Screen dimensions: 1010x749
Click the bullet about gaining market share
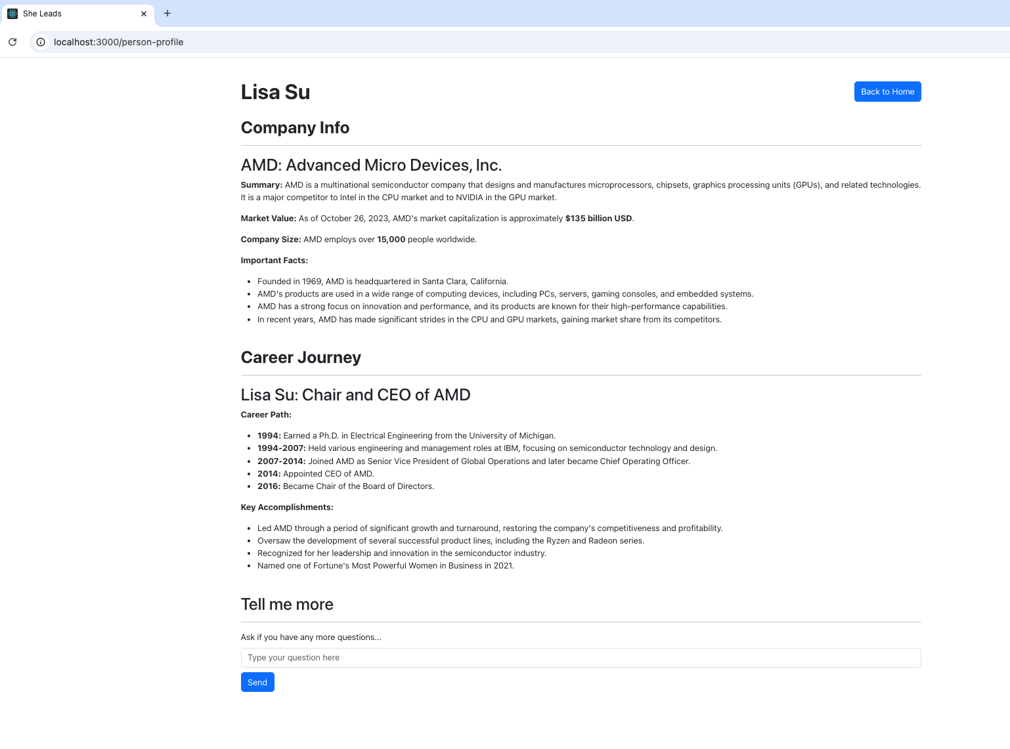click(x=489, y=320)
